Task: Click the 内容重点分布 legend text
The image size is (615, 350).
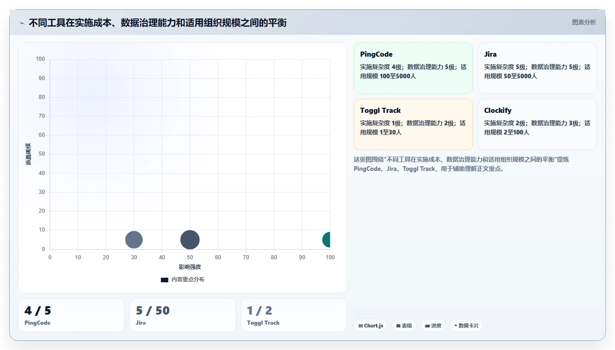Action: click(x=188, y=280)
